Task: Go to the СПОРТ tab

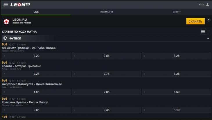Action: [177, 12]
